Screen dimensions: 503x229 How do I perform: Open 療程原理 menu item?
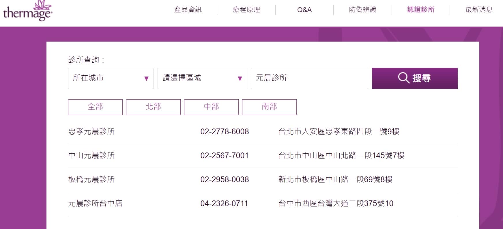tap(246, 10)
